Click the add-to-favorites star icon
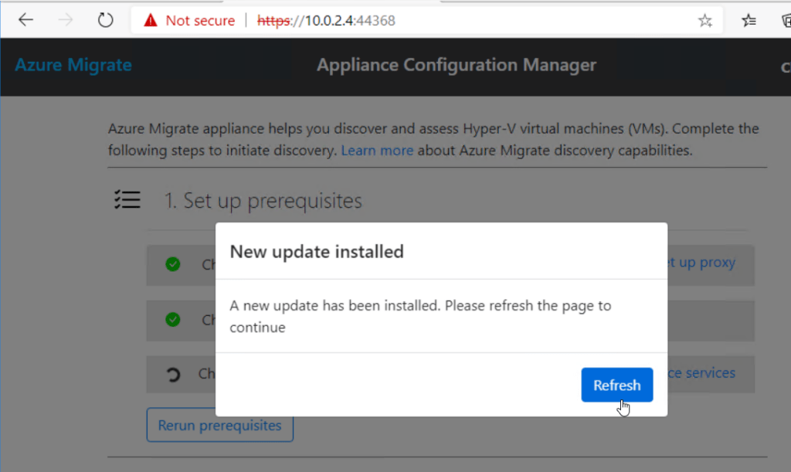This screenshot has width=791, height=472. (704, 22)
